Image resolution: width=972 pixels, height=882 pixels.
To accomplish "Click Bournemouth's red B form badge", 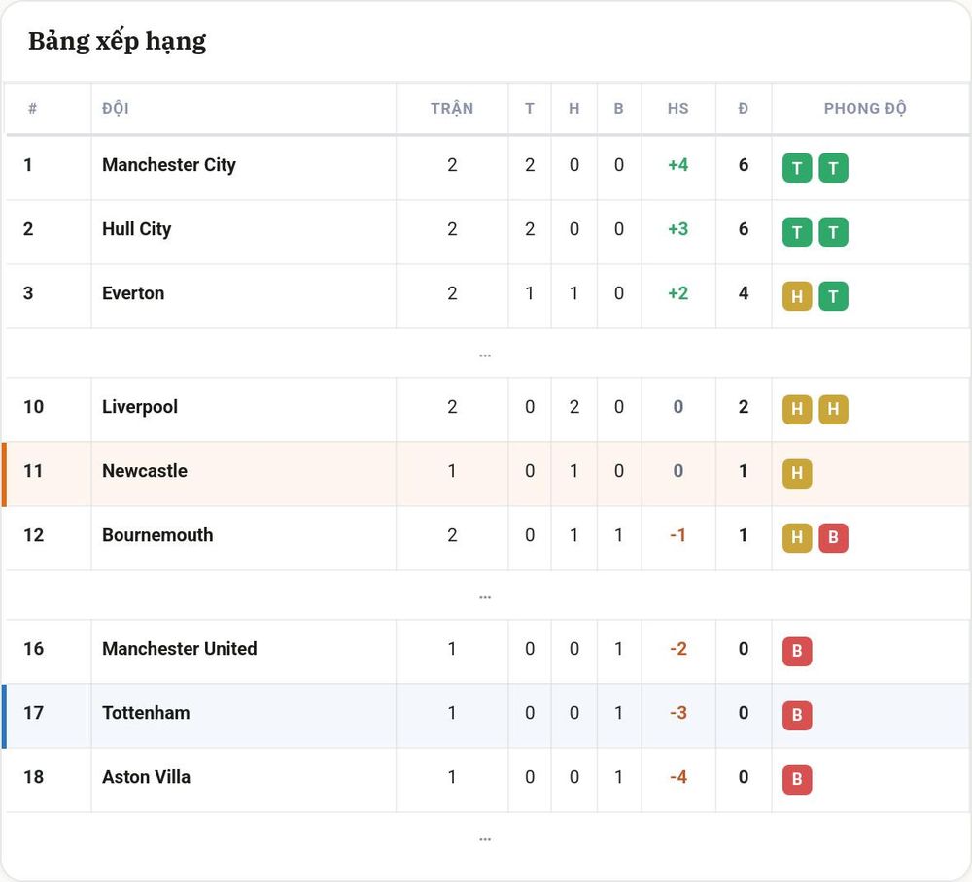I will pos(833,537).
